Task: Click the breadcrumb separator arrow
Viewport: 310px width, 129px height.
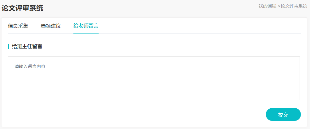Action: pyautogui.click(x=279, y=6)
